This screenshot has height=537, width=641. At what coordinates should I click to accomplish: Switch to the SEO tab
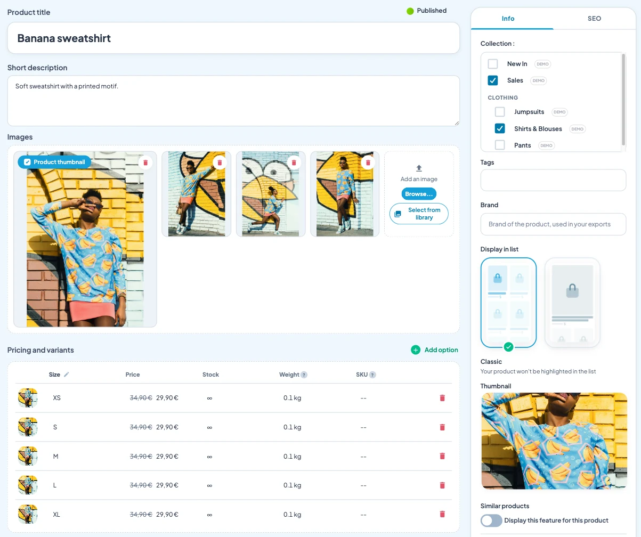click(594, 19)
